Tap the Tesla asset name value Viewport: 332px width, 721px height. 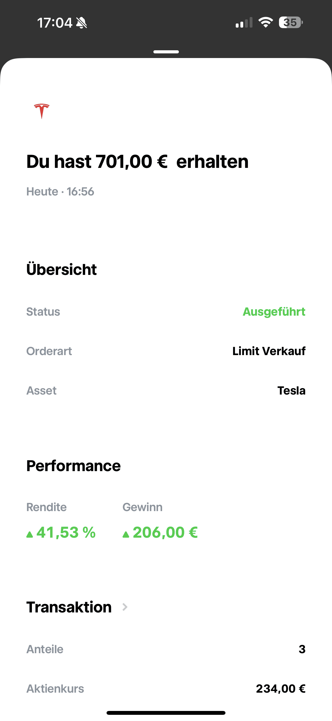291,390
